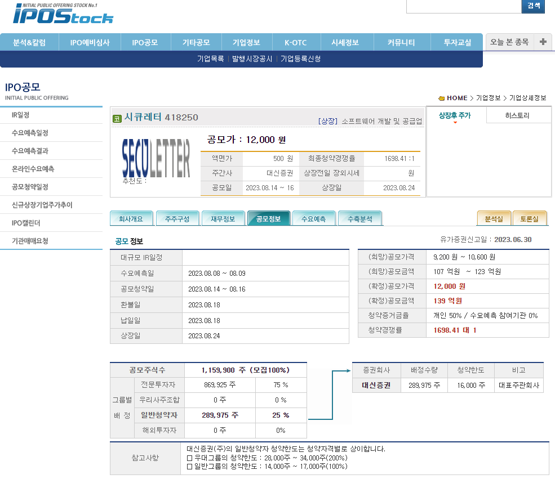
Task: Click the 1,159,900 주 (모집100%) value
Action: click(245, 370)
